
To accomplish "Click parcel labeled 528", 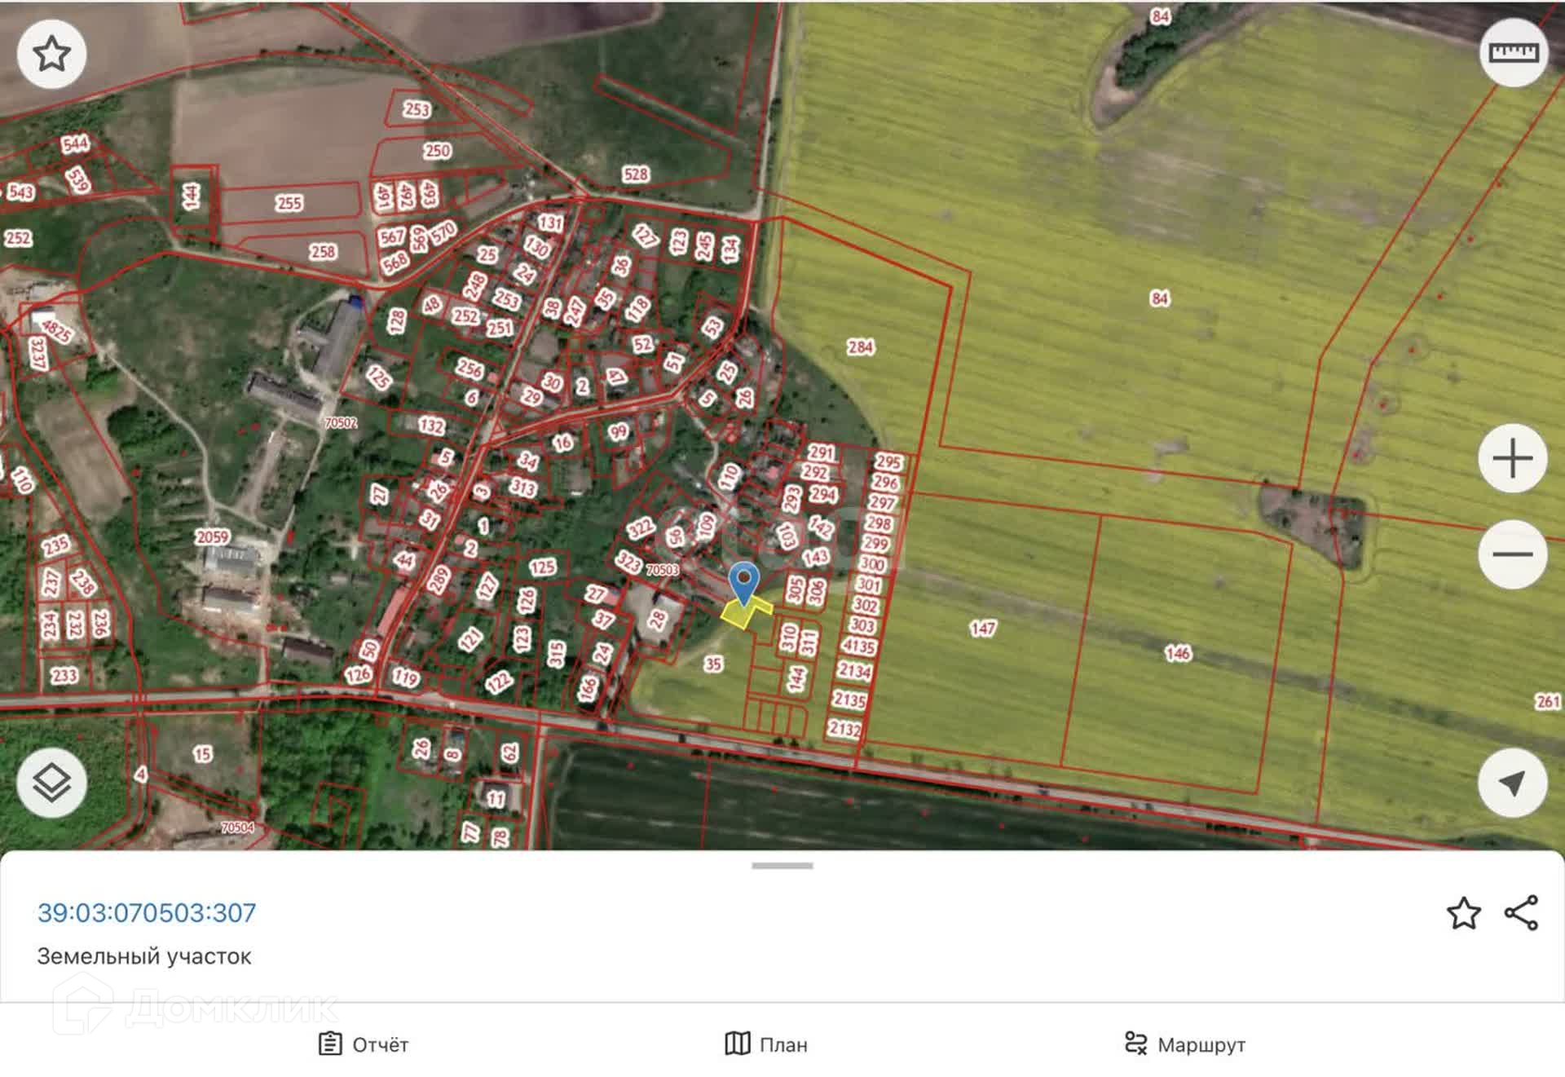I will pos(636,174).
